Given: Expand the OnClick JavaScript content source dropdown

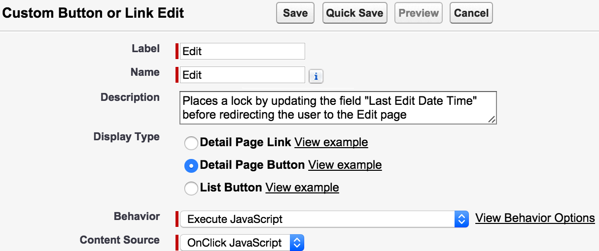Looking at the screenshot, I should 242,243.
